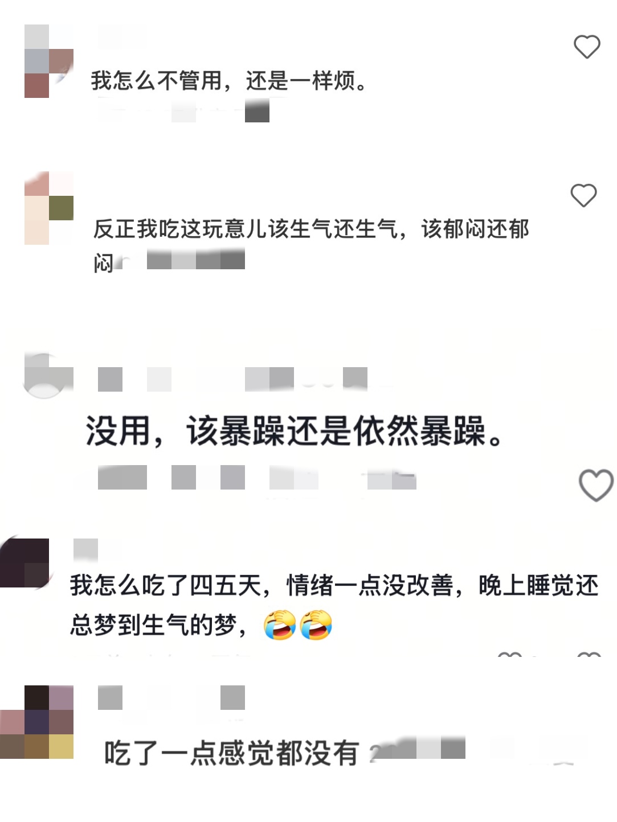Open blurred username of last commenter
This screenshot has height=822, width=617.
[171, 697]
